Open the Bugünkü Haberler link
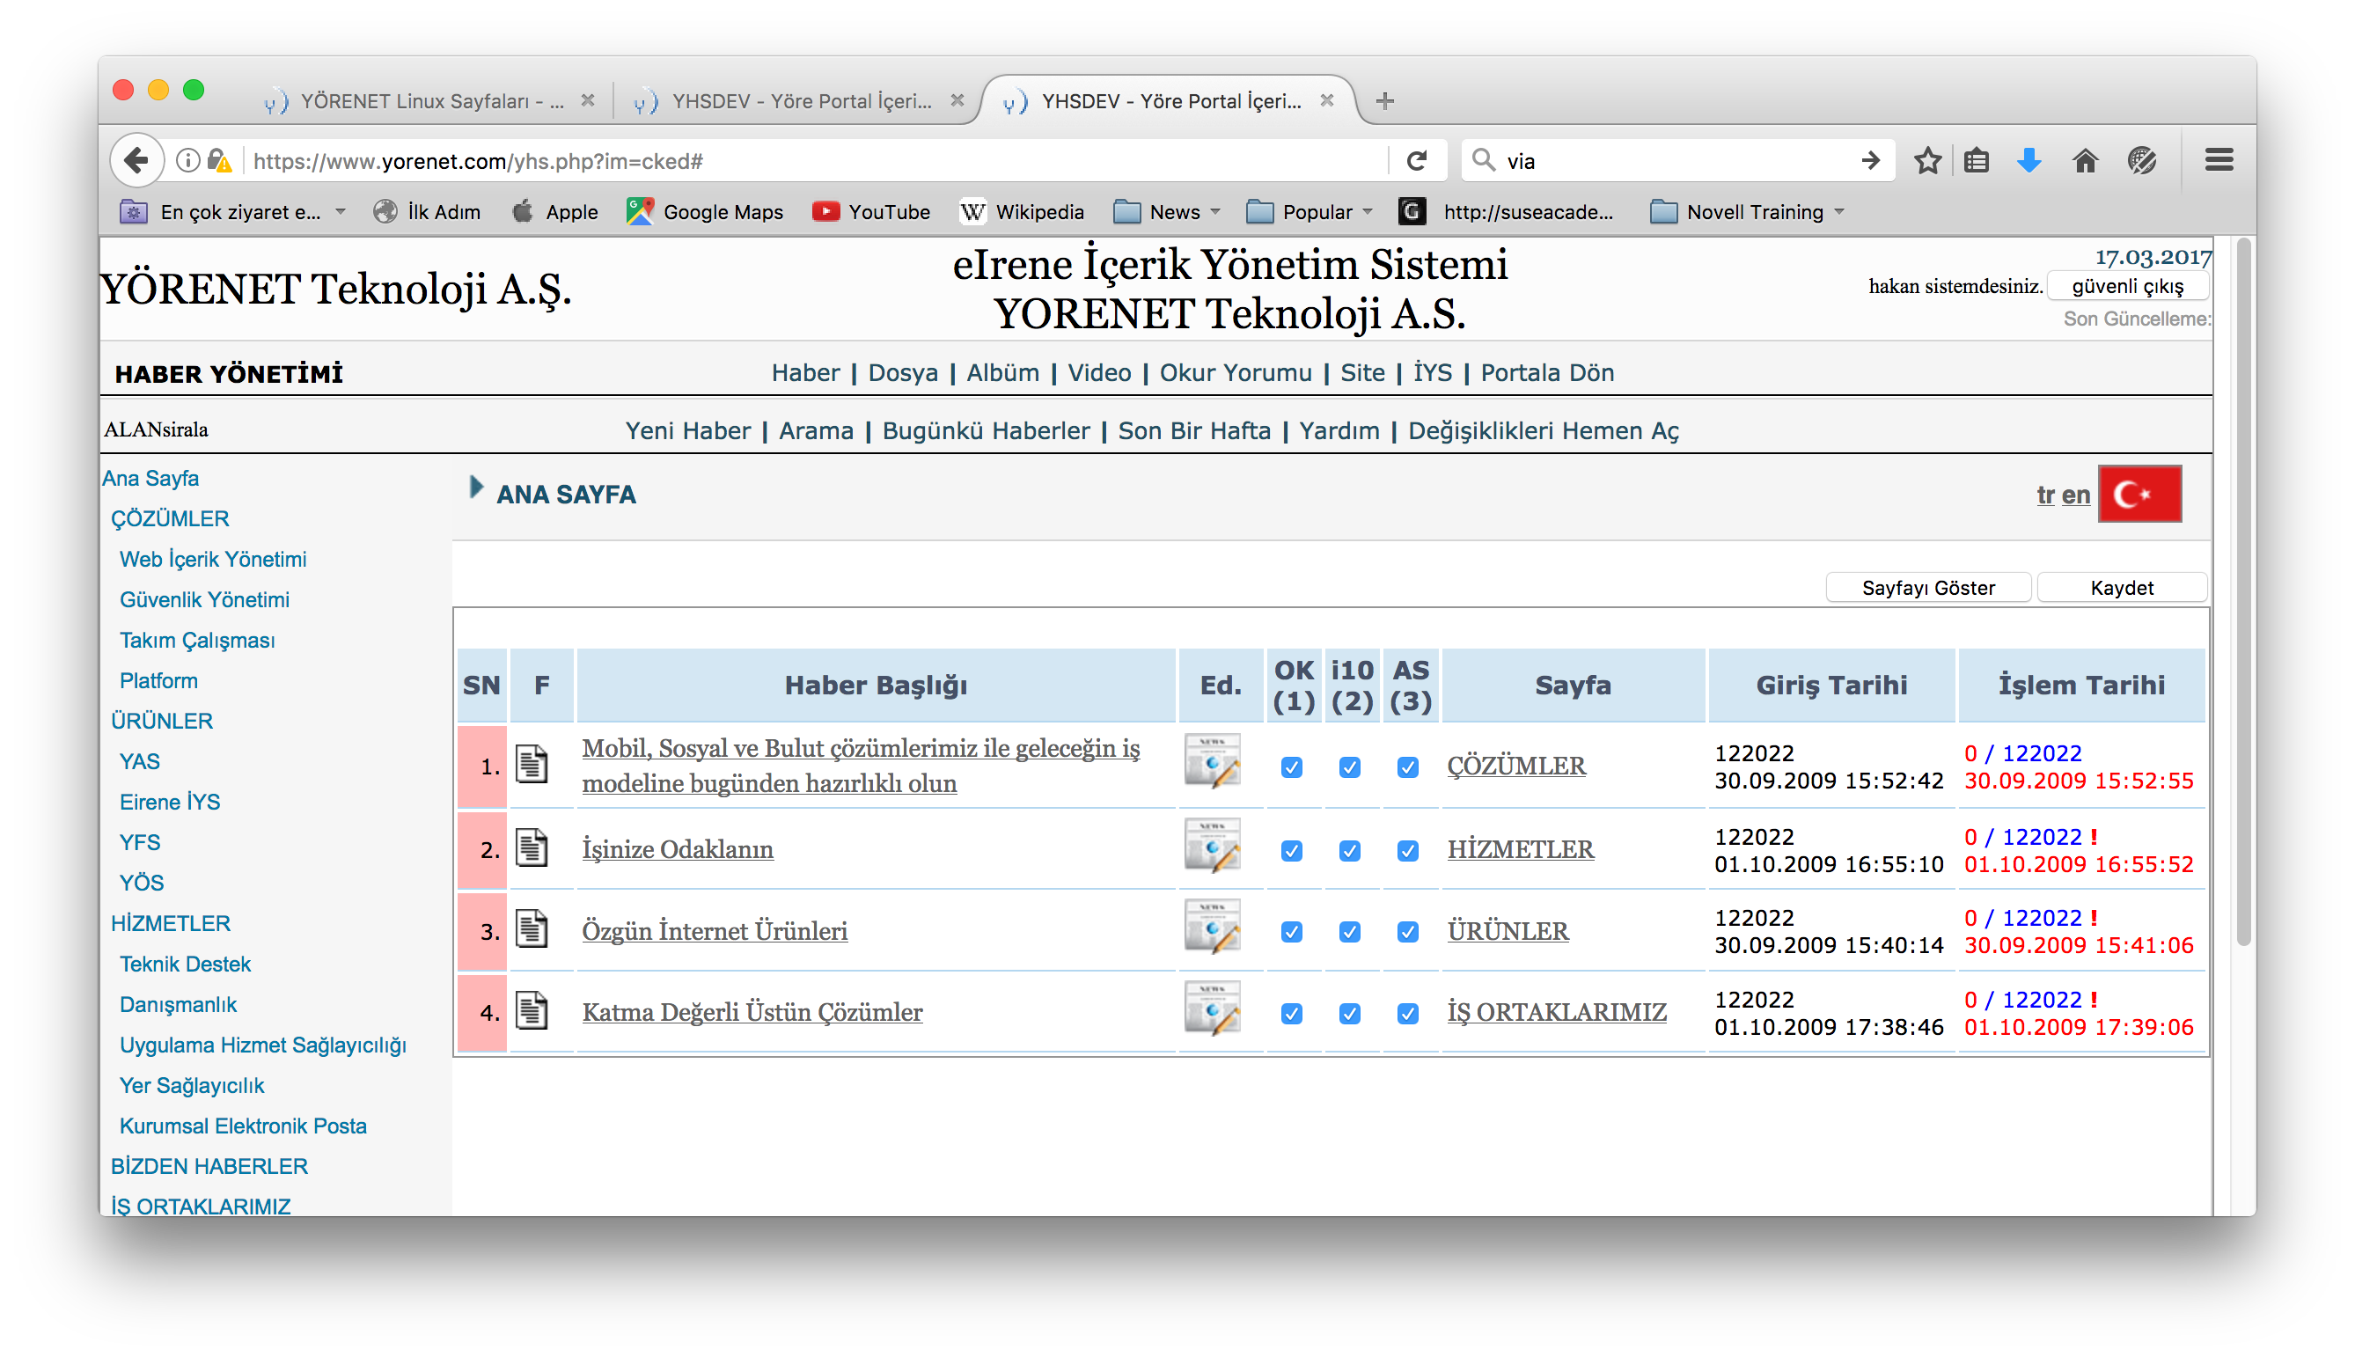The image size is (2355, 1357). tap(985, 430)
